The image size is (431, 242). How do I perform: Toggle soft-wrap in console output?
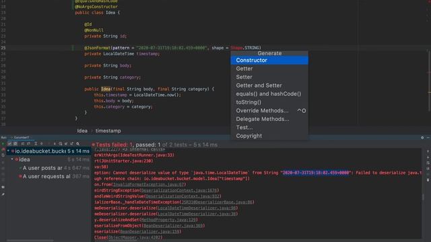tap(428, 163)
